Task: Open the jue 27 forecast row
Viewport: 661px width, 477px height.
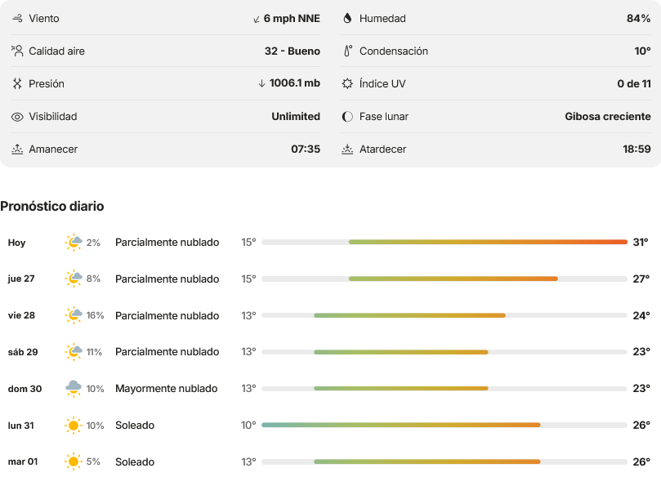Action: pyautogui.click(x=328, y=279)
